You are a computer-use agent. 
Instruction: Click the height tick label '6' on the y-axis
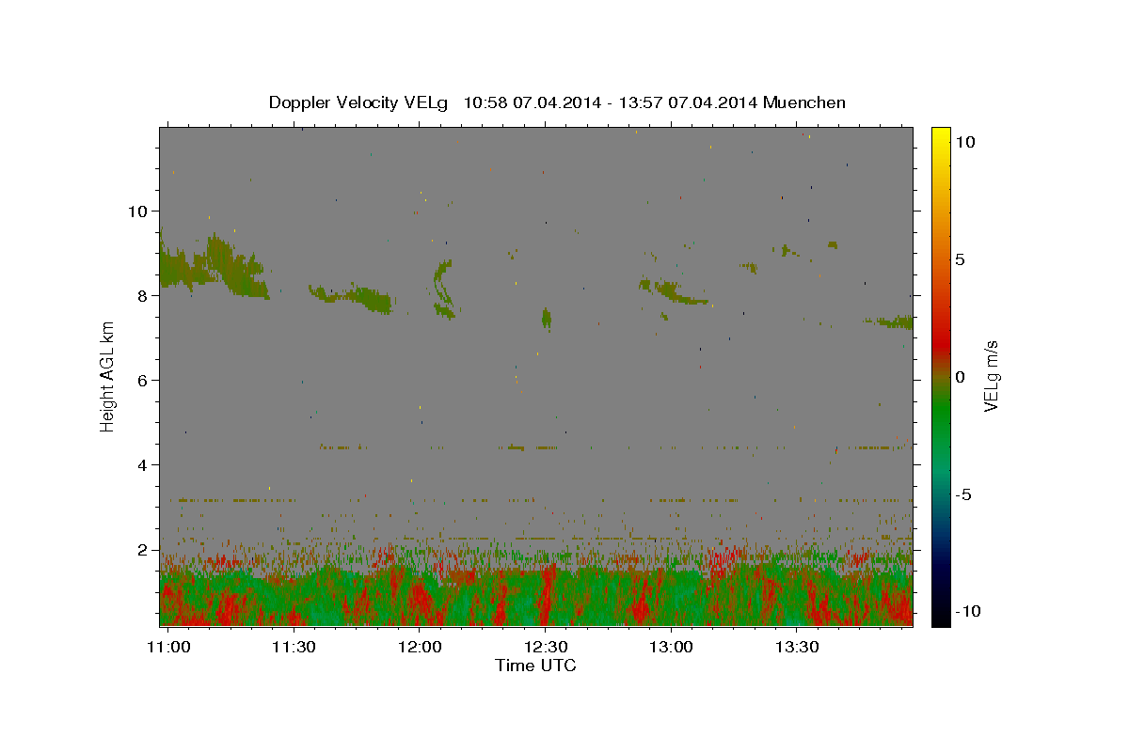click(142, 380)
